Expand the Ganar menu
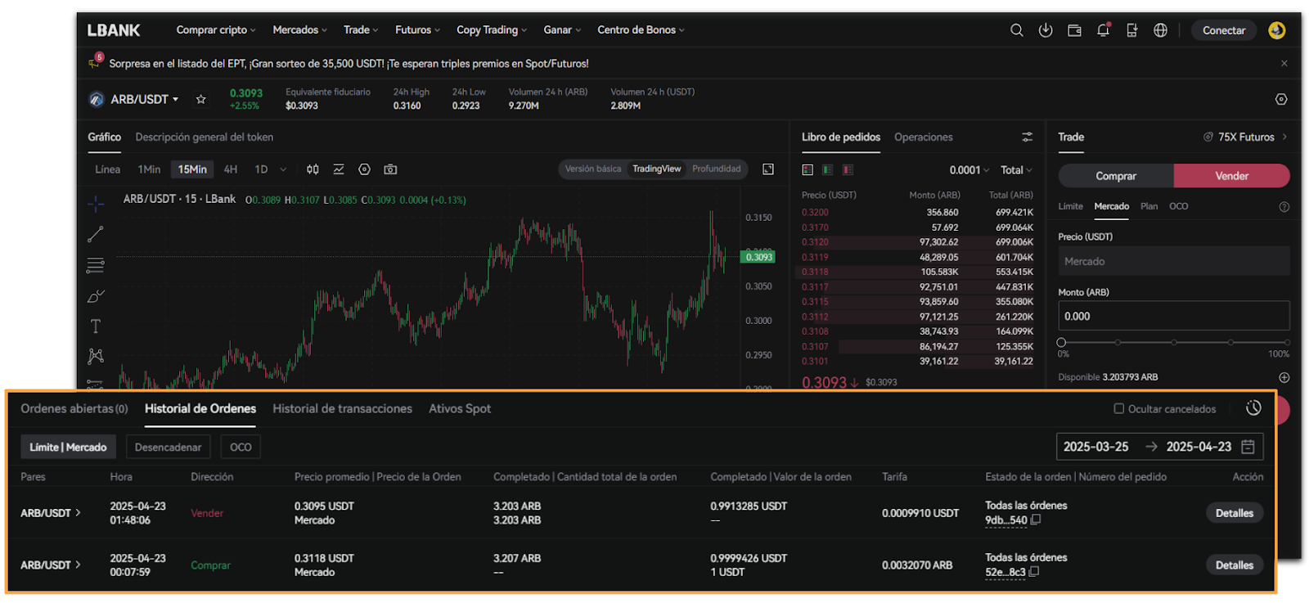The width and height of the screenshot is (1309, 603). (562, 30)
